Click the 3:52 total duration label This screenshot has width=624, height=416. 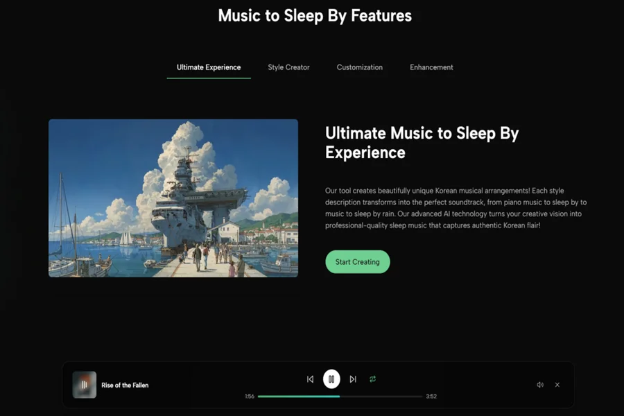coord(431,397)
